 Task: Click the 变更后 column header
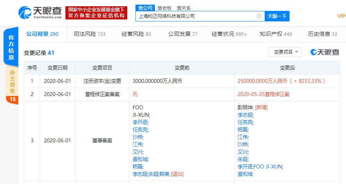point(287,68)
